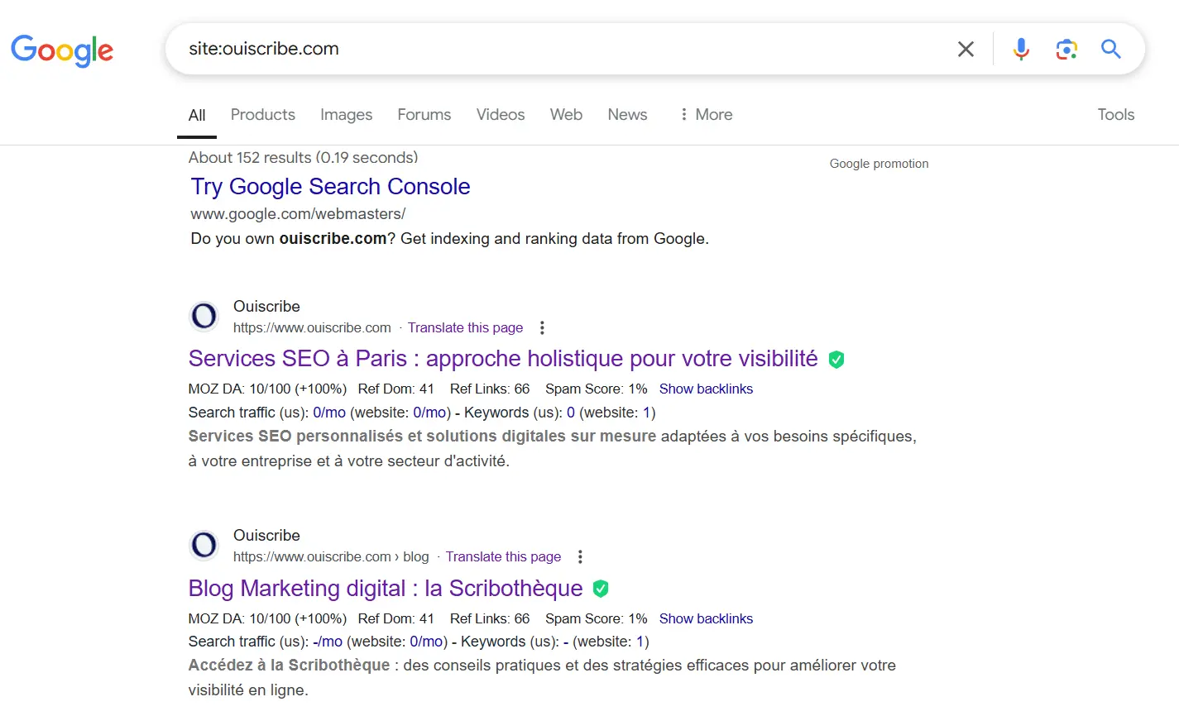Open the News tab
Viewport: 1179px width, 711px height.
[627, 115]
